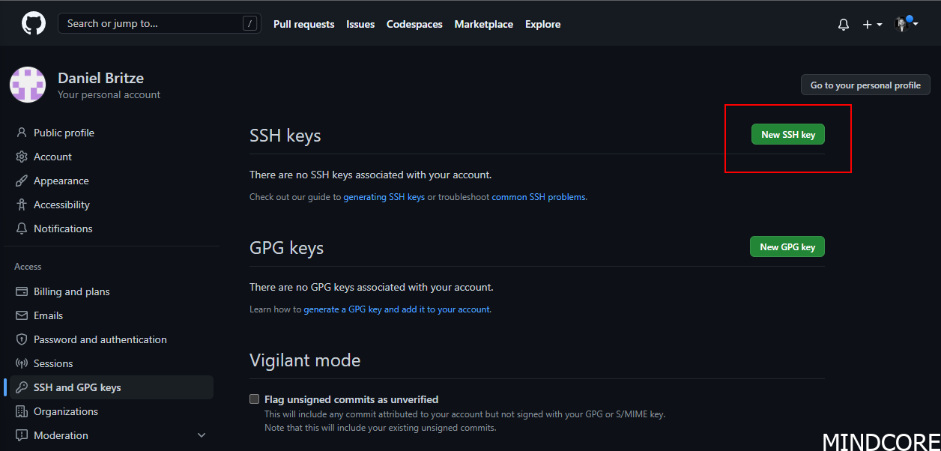This screenshot has height=451, width=941.
Task: Expand the Moderation section chevron
Action: (x=201, y=435)
